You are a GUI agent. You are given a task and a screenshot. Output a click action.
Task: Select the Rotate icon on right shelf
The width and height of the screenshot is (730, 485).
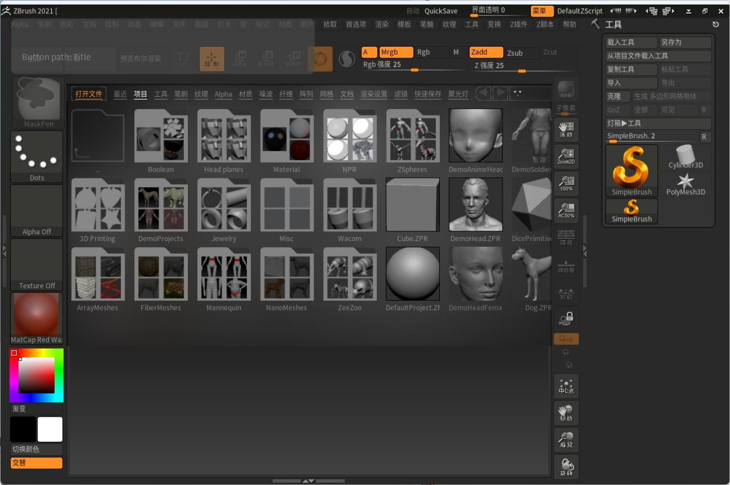point(566,466)
